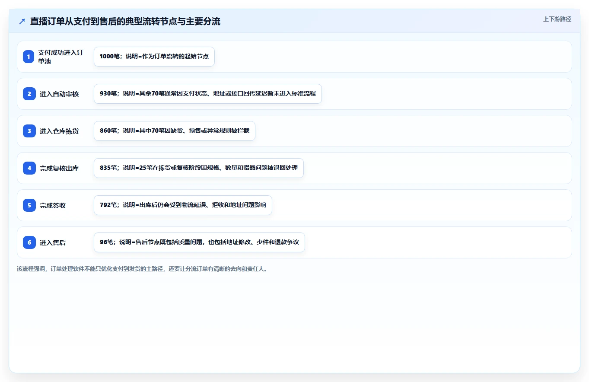This screenshot has height=382, width=589.
Task: Click the 860笔 description box
Action: pyautogui.click(x=175, y=131)
